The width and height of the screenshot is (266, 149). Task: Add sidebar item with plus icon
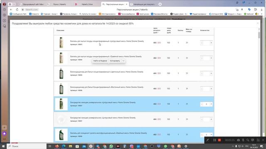tap(5, 127)
